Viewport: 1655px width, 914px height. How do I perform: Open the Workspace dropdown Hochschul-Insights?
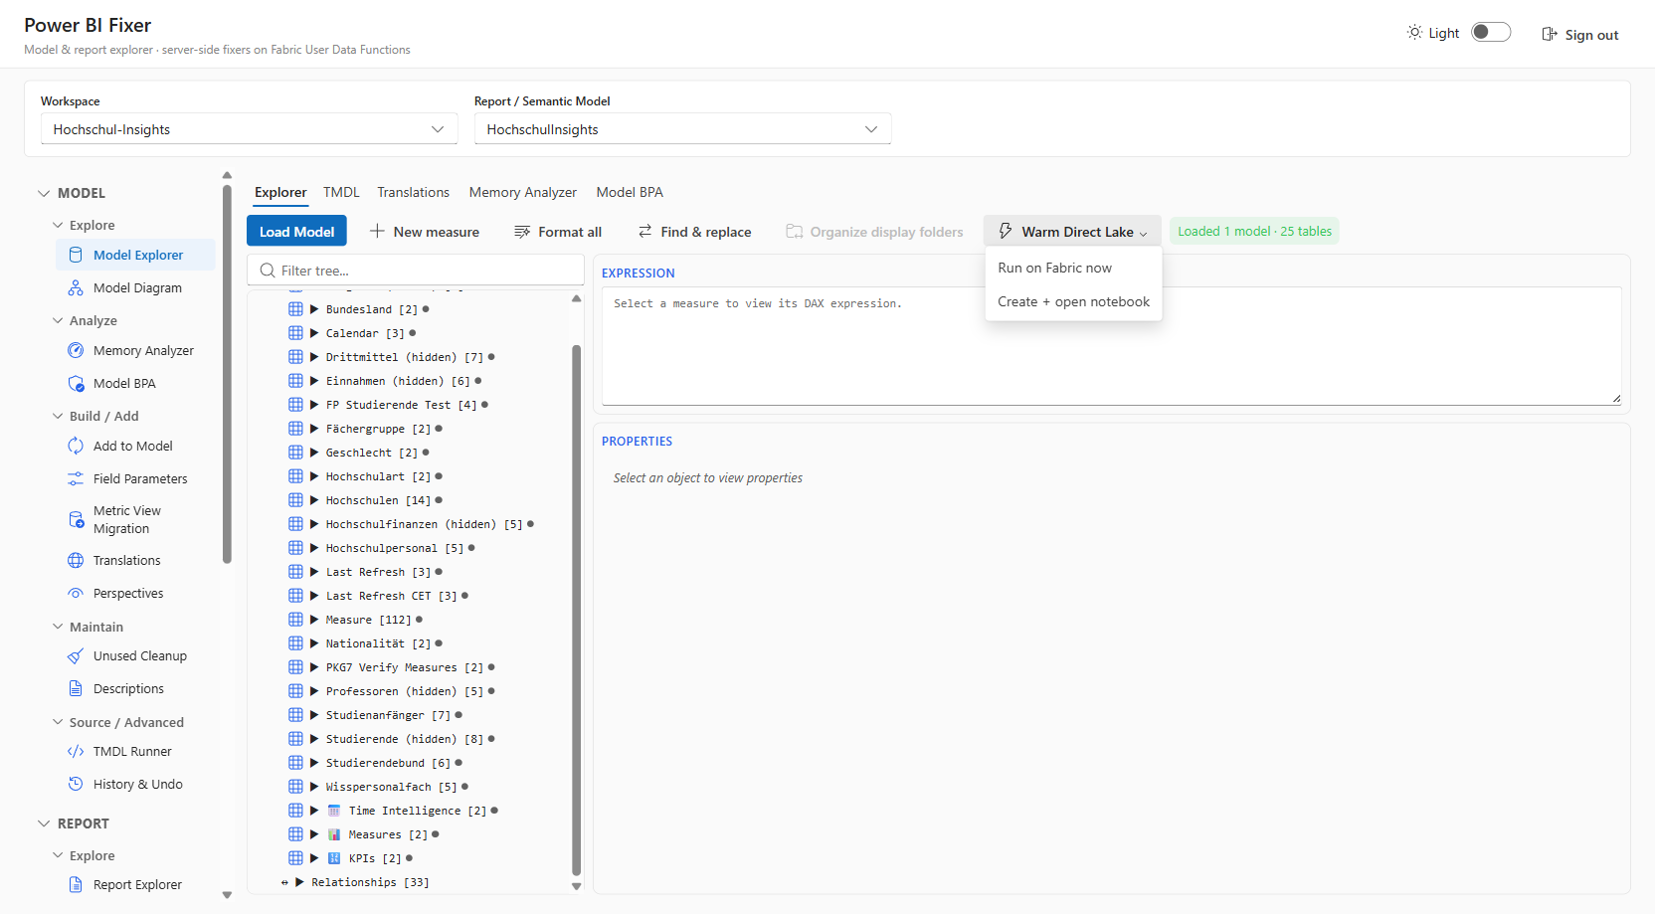coord(249,129)
